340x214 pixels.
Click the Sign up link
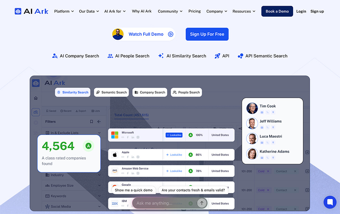(x=317, y=11)
